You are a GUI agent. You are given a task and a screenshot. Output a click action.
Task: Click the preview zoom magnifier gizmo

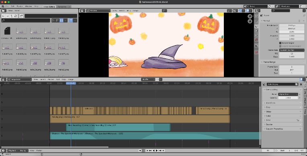(250, 16)
